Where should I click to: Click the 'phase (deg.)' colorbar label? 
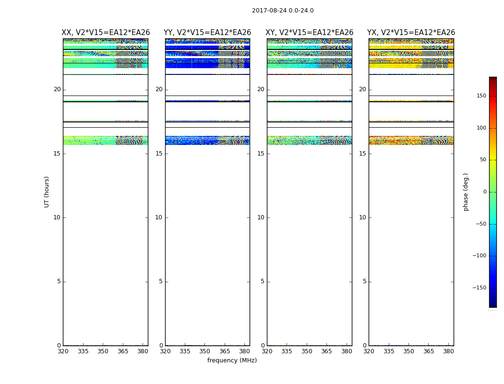click(x=466, y=192)
